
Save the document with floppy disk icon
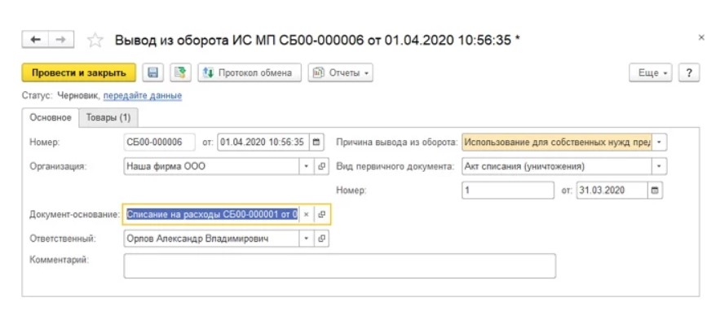[x=153, y=72]
